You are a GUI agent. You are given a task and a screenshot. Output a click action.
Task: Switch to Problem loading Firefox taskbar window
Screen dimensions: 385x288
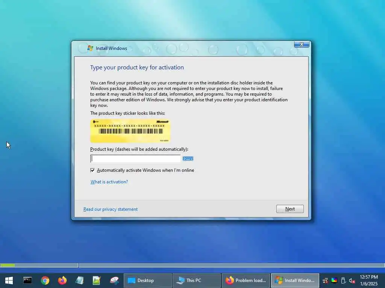246,280
